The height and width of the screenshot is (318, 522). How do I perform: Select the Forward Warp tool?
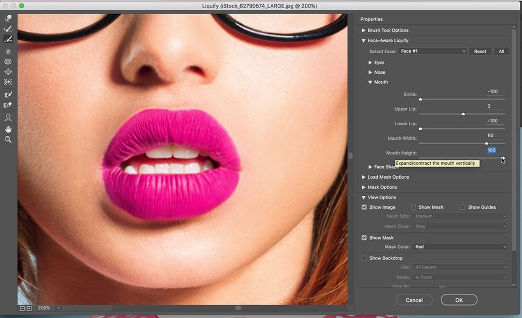(8, 18)
